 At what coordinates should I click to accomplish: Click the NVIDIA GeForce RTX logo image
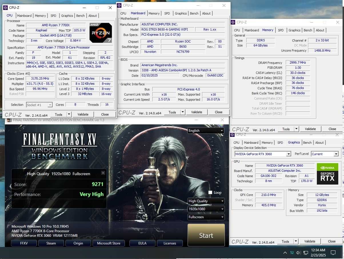327,174
